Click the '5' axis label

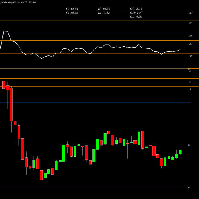[x=190, y=82]
